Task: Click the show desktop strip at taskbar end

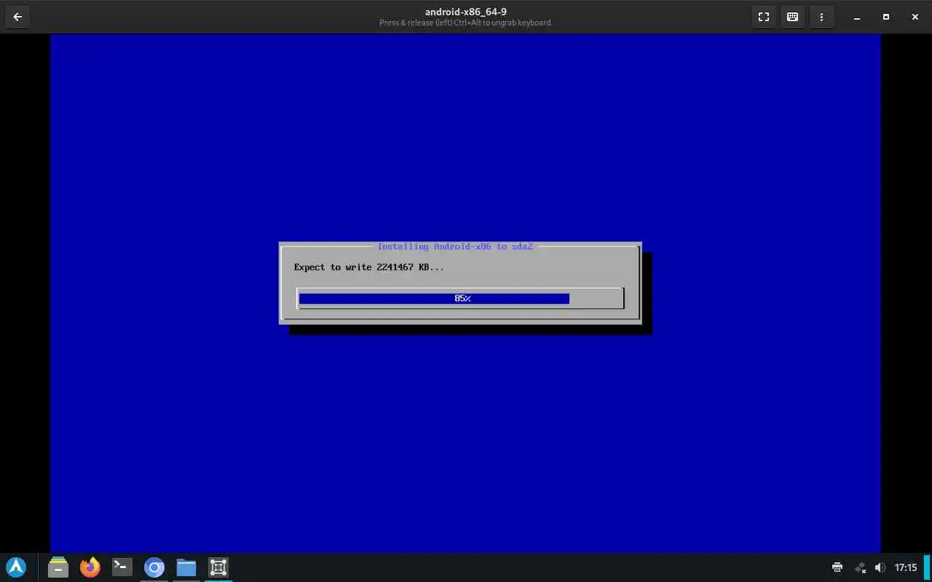Action: tap(928, 567)
